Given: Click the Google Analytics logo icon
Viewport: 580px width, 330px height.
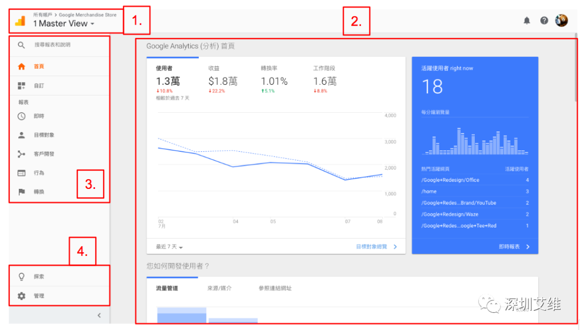Looking at the screenshot, I should (x=20, y=21).
